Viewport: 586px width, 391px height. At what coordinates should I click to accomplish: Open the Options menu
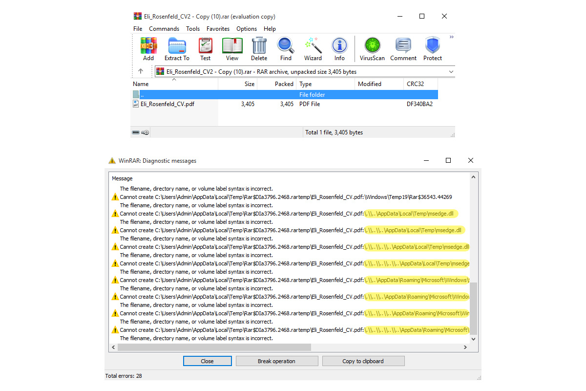click(247, 29)
